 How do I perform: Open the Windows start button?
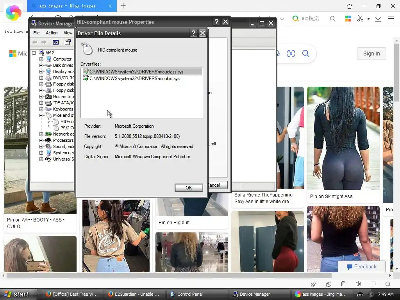click(19, 294)
